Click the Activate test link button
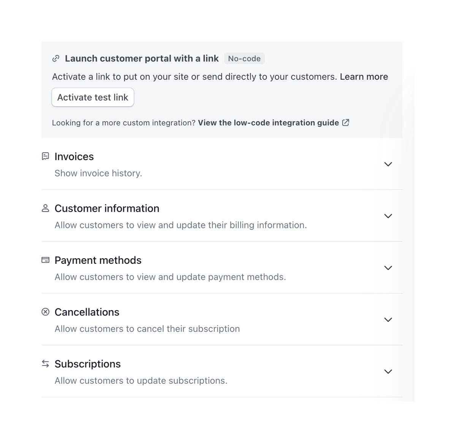The width and height of the screenshot is (456, 443). pos(92,97)
